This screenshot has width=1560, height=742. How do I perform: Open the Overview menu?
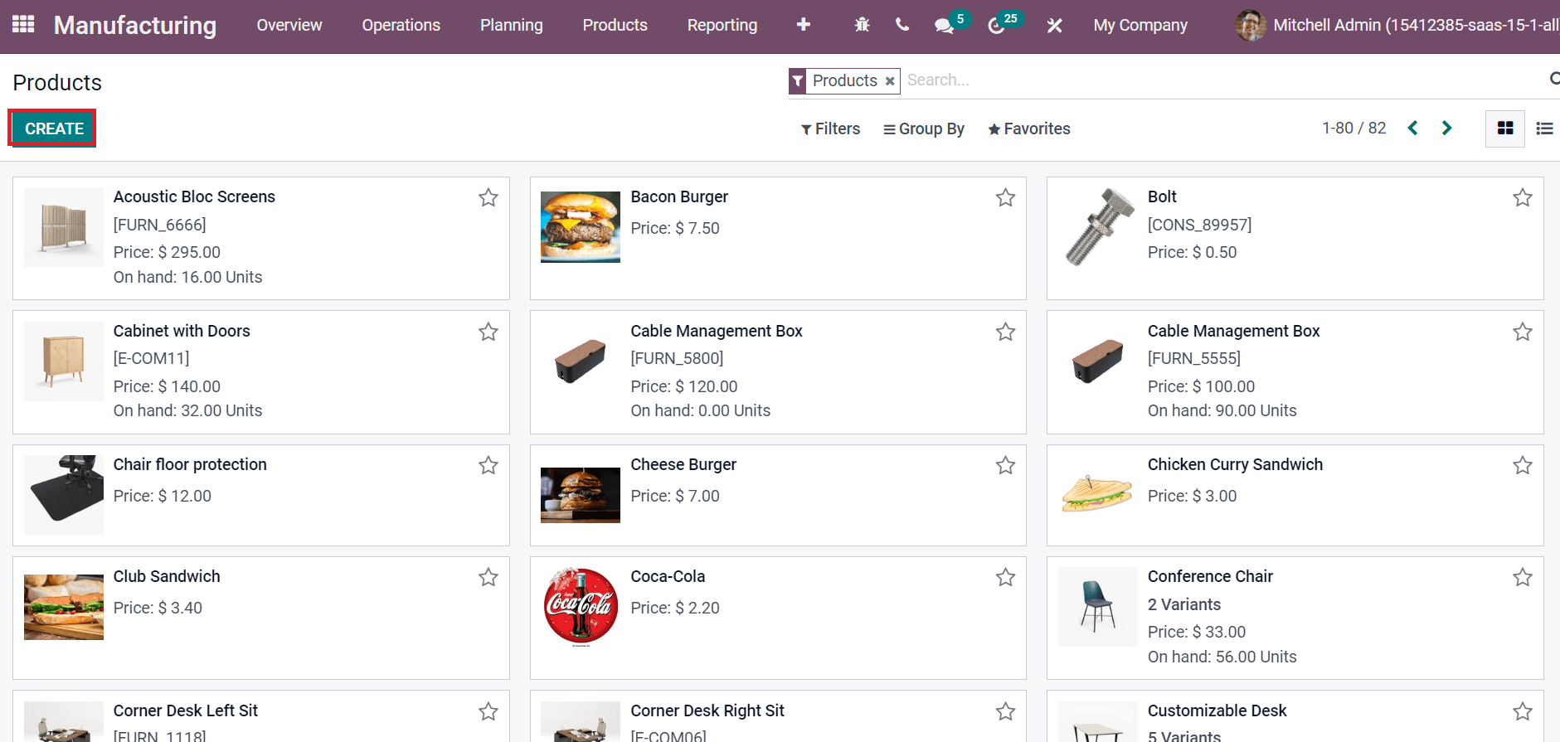(289, 26)
